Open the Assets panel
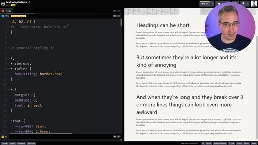 tap(12, 143)
